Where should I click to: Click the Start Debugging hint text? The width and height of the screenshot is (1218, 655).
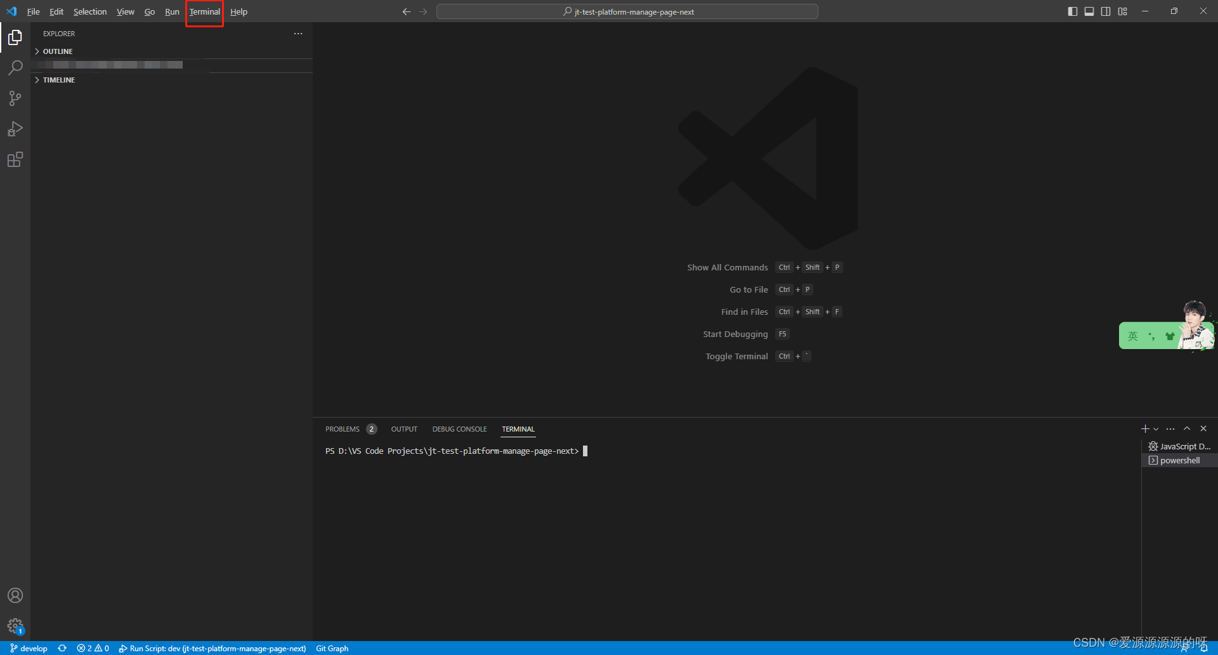[735, 334]
